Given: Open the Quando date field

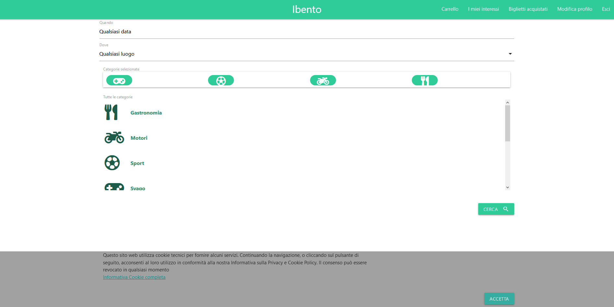Looking at the screenshot, I should (x=306, y=32).
